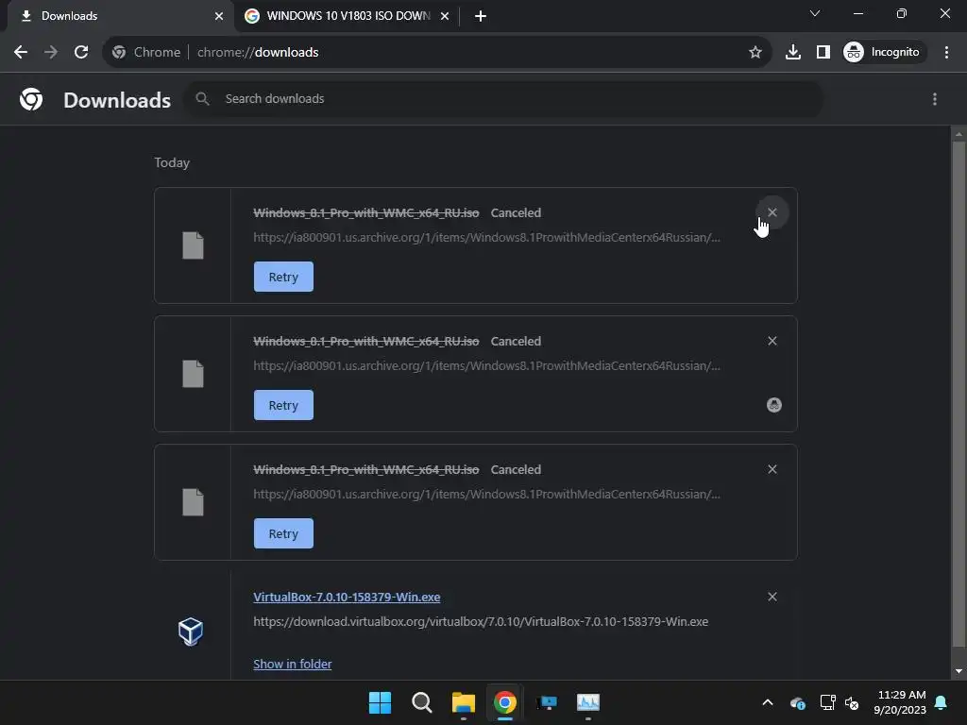The image size is (967, 725).
Task: Switch to WINDOWS 10 V1803 ISO tab
Action: click(348, 16)
